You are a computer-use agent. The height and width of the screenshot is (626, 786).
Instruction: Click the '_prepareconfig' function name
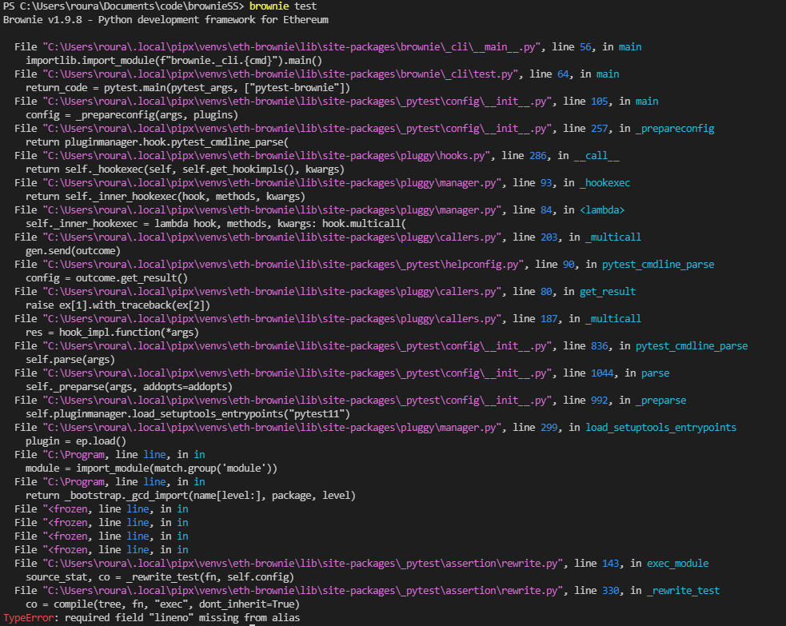pos(675,128)
